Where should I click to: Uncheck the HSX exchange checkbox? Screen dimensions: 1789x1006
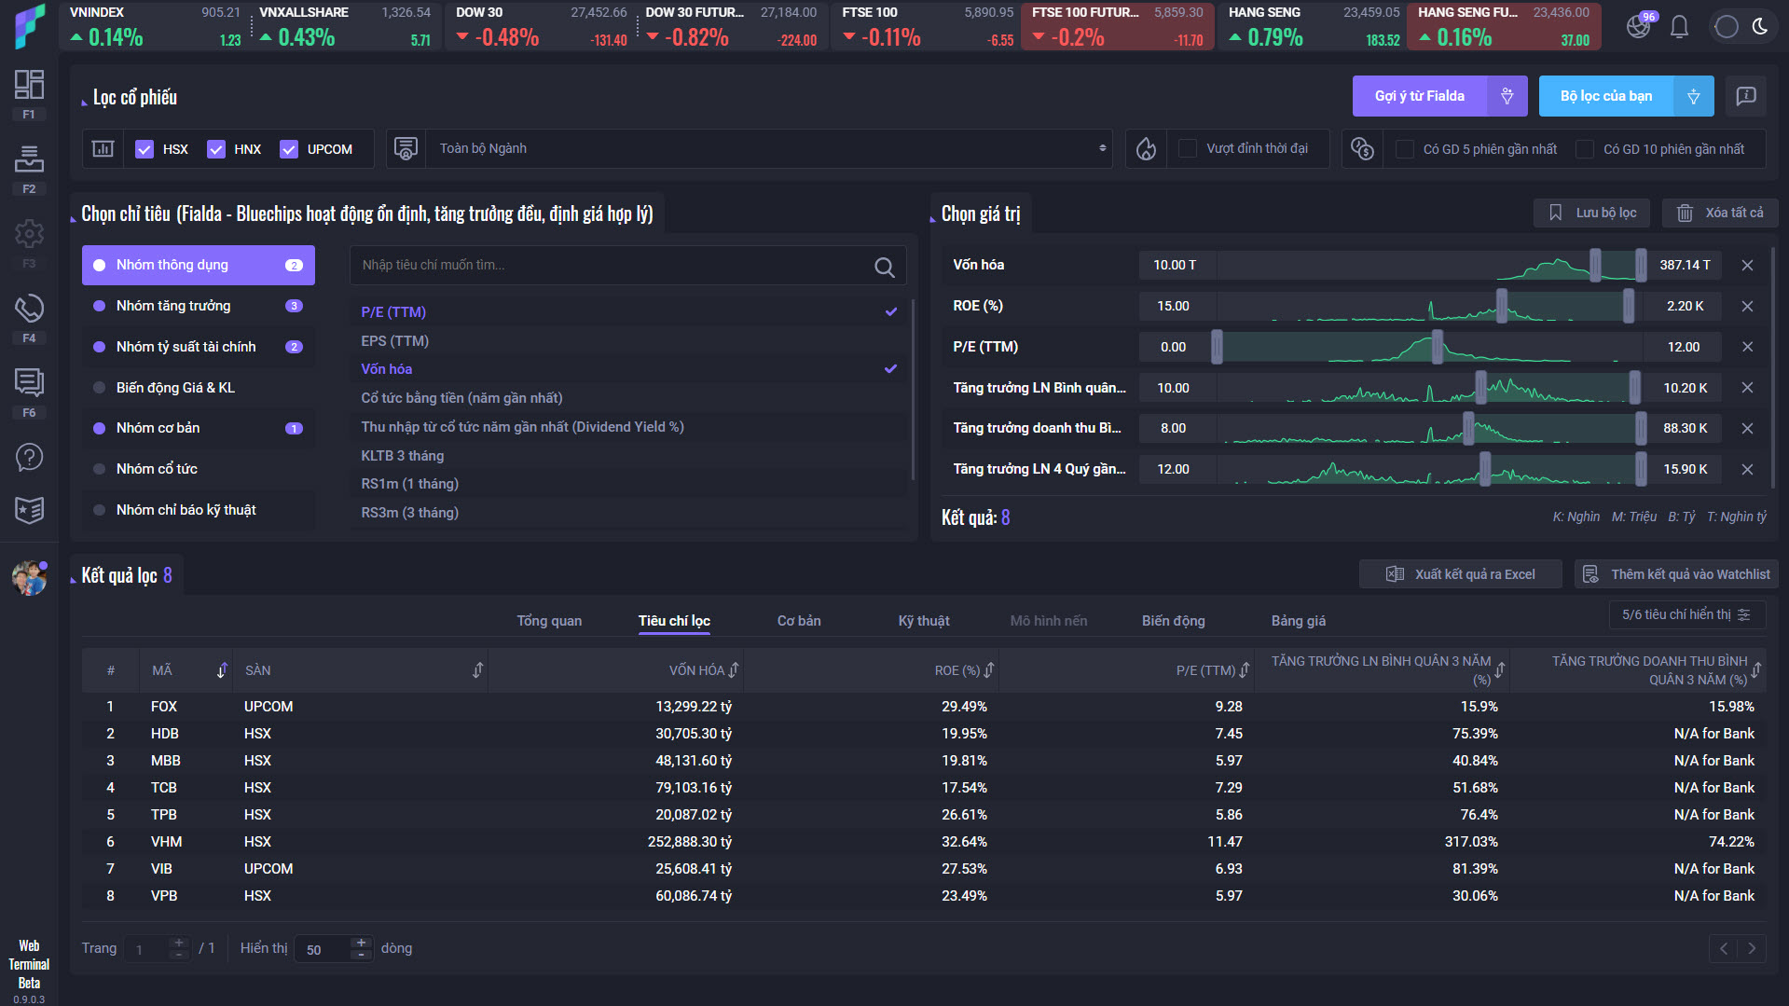[x=144, y=149]
